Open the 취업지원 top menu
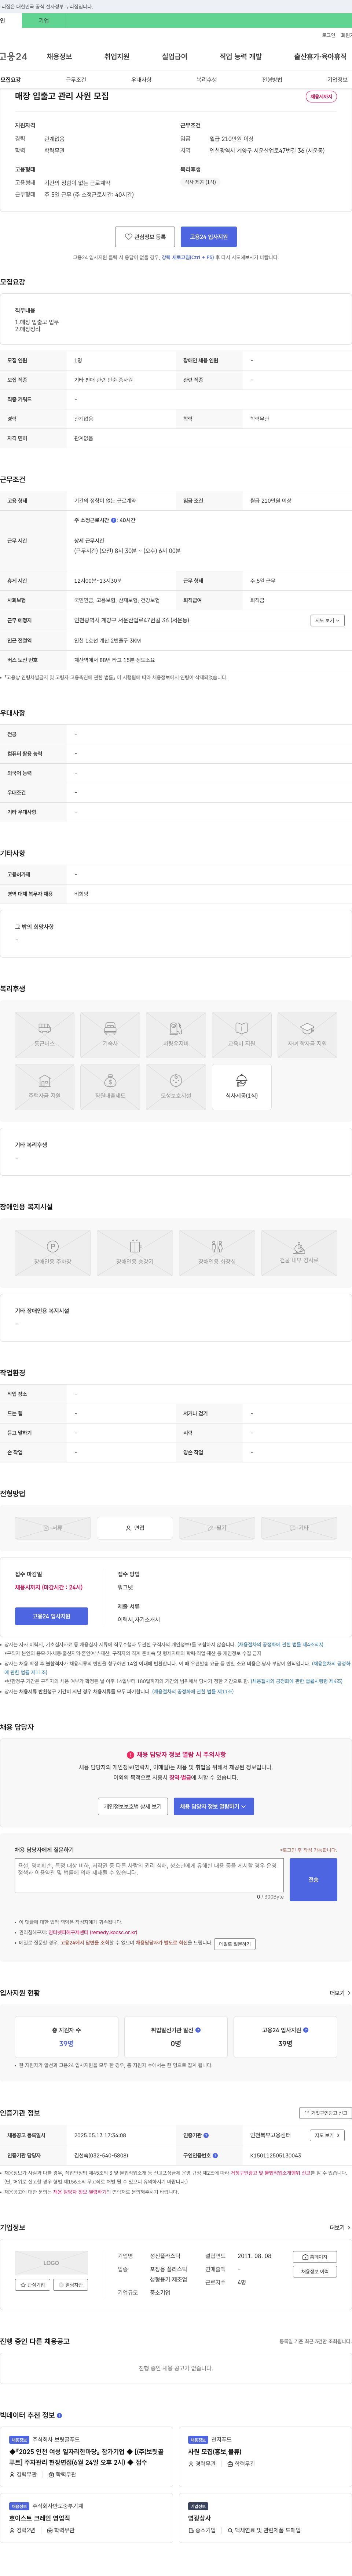The height and width of the screenshot is (2576, 352). click(117, 57)
